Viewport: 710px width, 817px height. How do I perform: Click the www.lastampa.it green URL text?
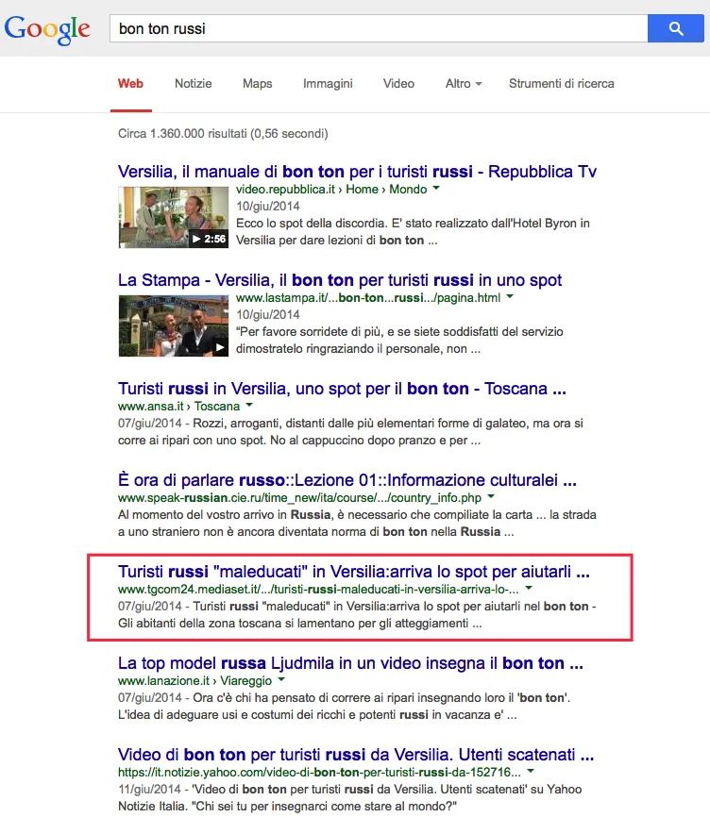pyautogui.click(x=368, y=297)
